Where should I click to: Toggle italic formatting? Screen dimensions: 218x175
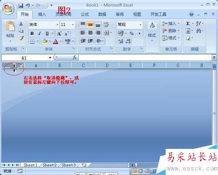click(x=39, y=34)
